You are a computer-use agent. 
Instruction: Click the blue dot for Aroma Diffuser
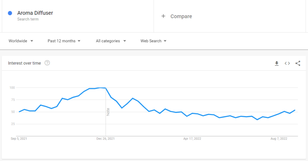point(10,13)
